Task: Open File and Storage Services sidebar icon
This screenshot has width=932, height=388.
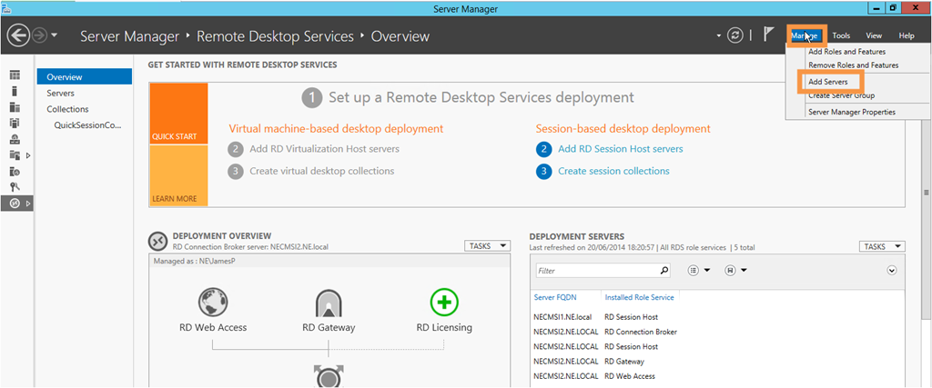Action: click(x=15, y=155)
